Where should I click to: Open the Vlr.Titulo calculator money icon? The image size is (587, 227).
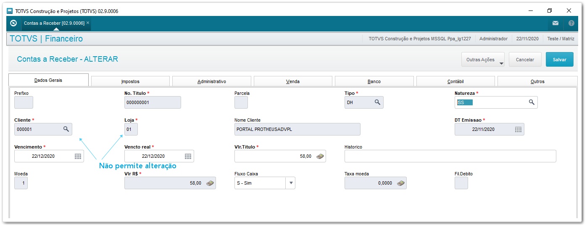click(x=320, y=156)
